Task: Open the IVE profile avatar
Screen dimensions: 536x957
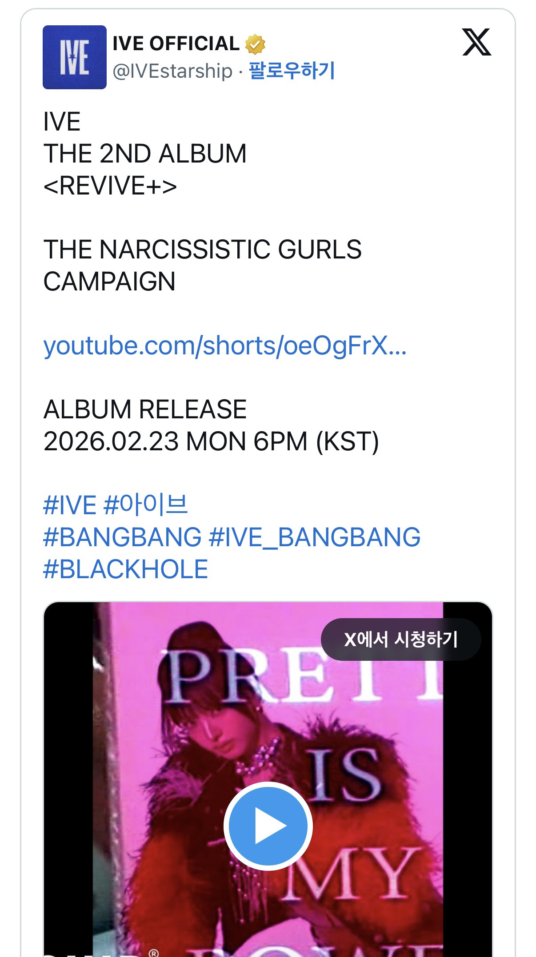Action: click(x=75, y=57)
